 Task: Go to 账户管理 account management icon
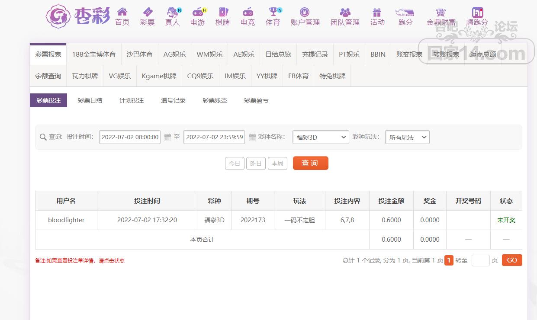(305, 12)
